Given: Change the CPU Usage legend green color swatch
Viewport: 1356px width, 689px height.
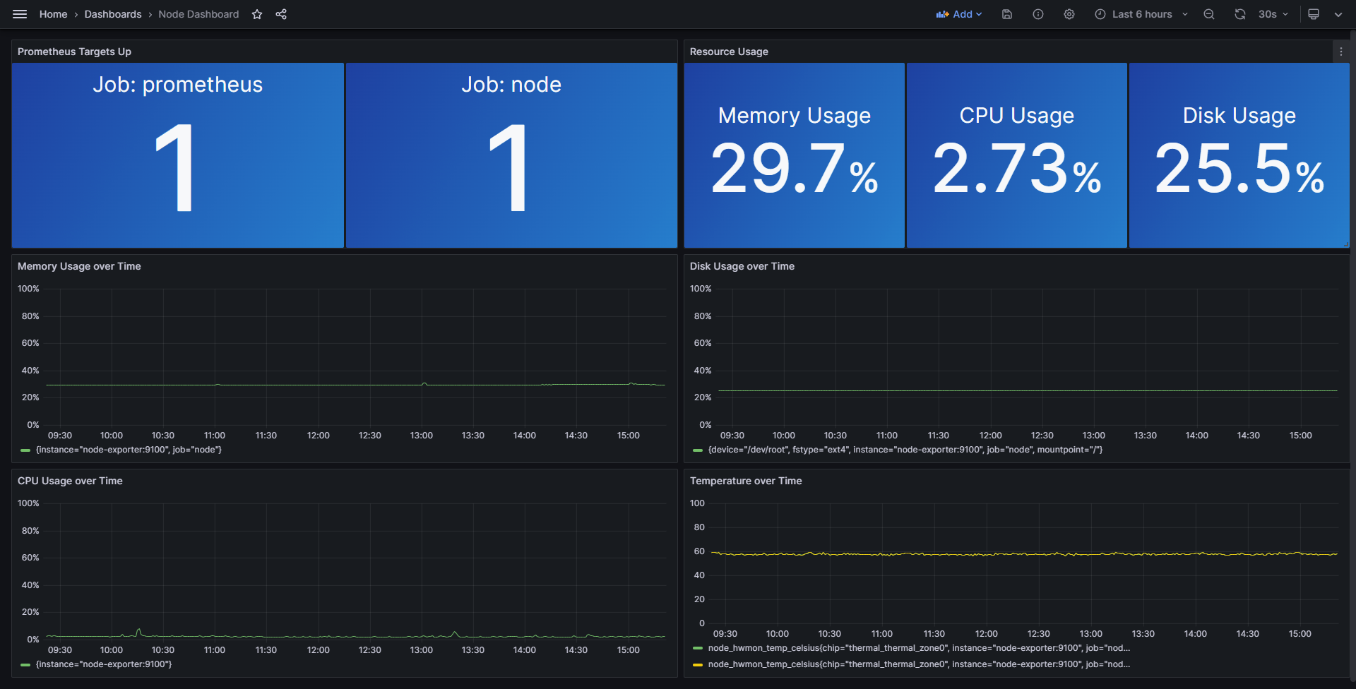Looking at the screenshot, I should pos(25,665).
